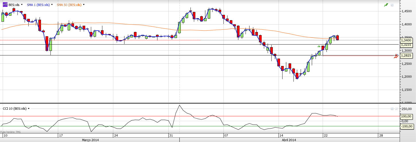The width and height of the screenshot is (416, 142).
Task: Click the red downtrend alert icon
Action: coord(396,56)
